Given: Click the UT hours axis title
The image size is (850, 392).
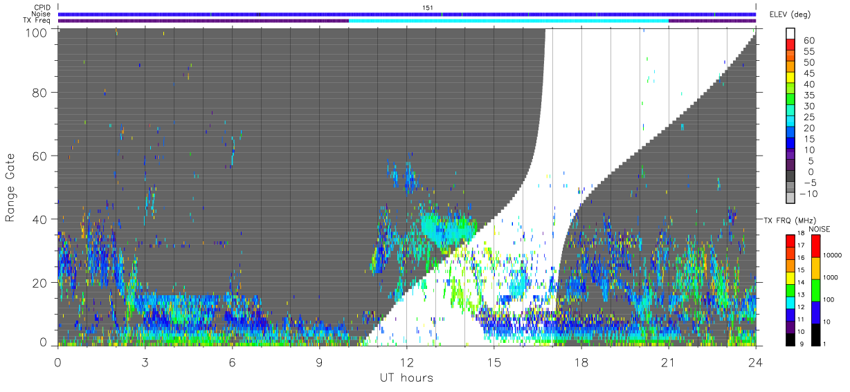Looking at the screenshot, I should coord(406,377).
